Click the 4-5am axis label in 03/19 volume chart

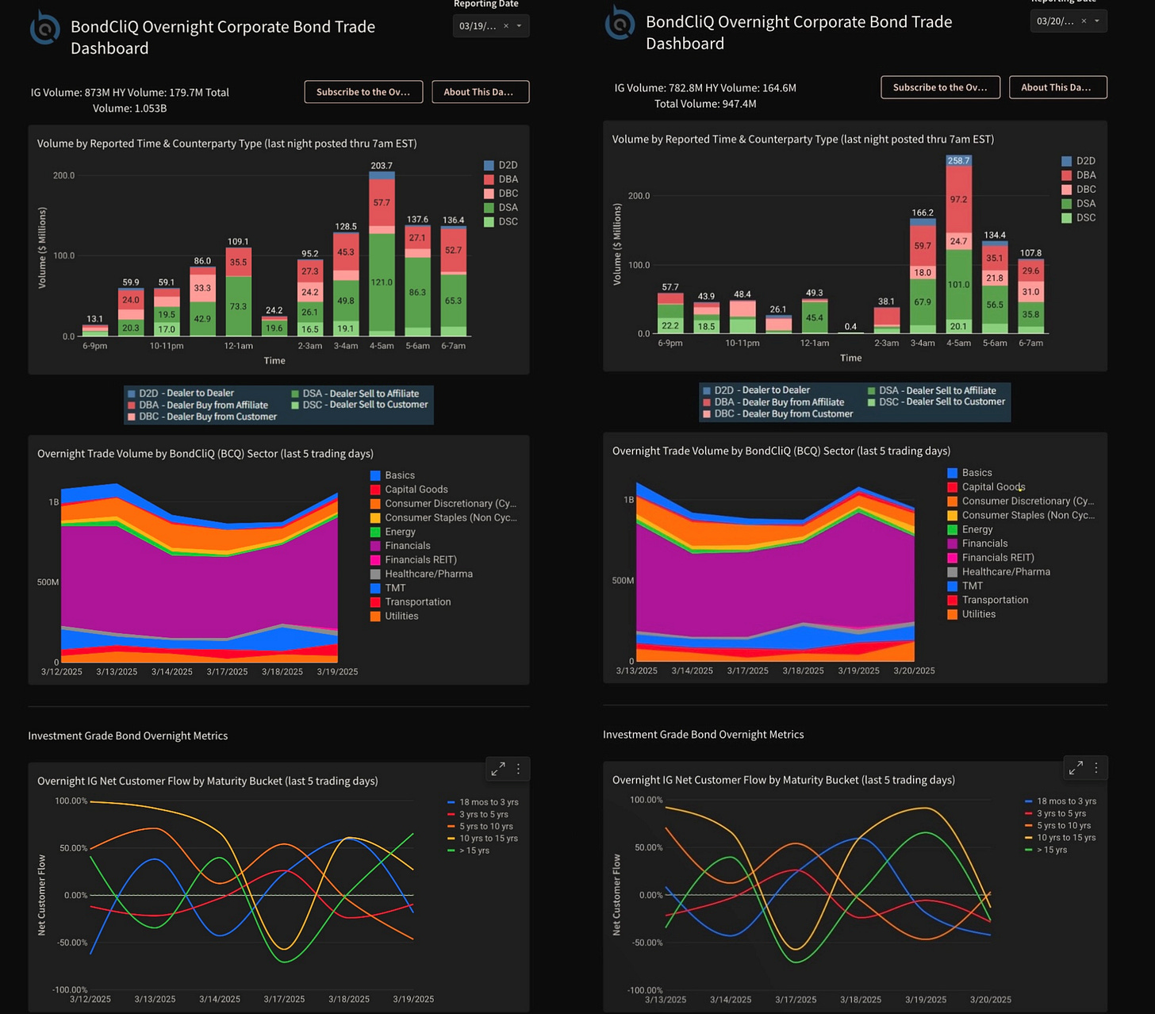pyautogui.click(x=382, y=346)
